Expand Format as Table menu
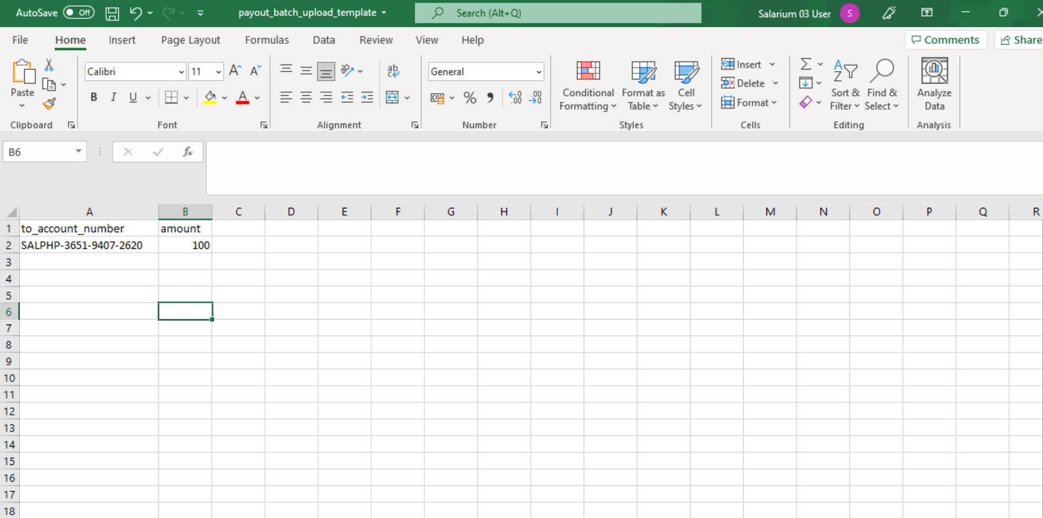This screenshot has width=1043, height=518. click(x=644, y=85)
